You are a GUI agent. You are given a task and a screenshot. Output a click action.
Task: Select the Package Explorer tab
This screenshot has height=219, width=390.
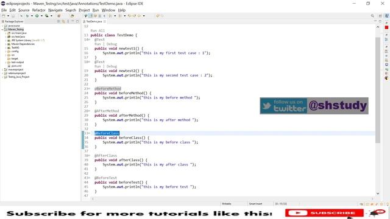[12, 22]
